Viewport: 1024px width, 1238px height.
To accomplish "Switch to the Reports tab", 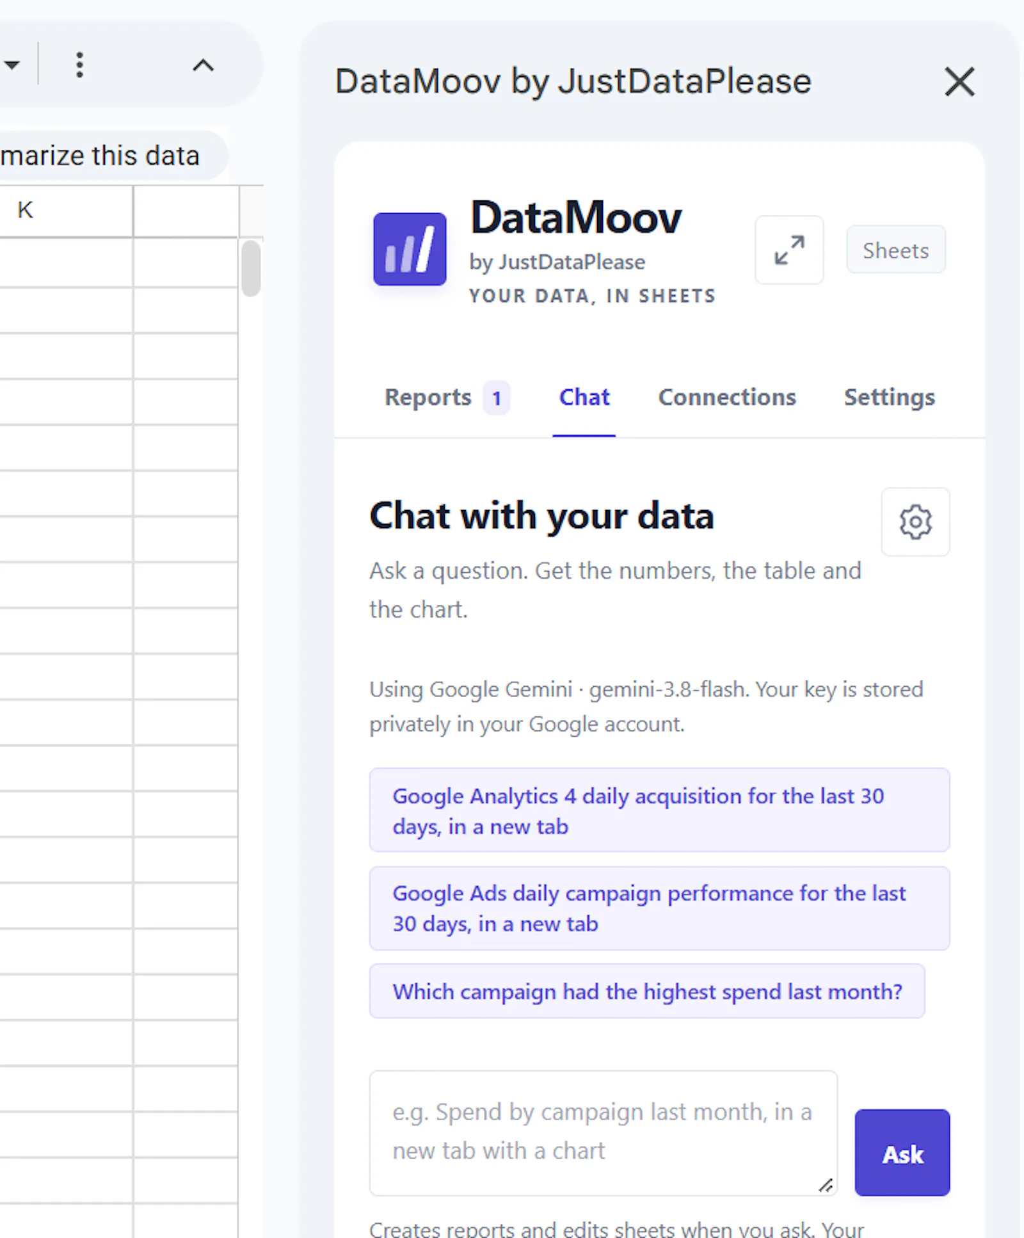I will pyautogui.click(x=428, y=398).
